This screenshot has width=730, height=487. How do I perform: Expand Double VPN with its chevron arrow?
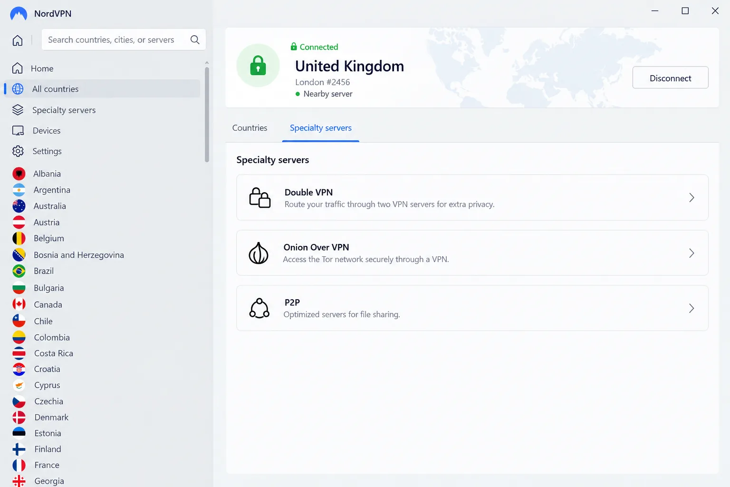coord(692,198)
